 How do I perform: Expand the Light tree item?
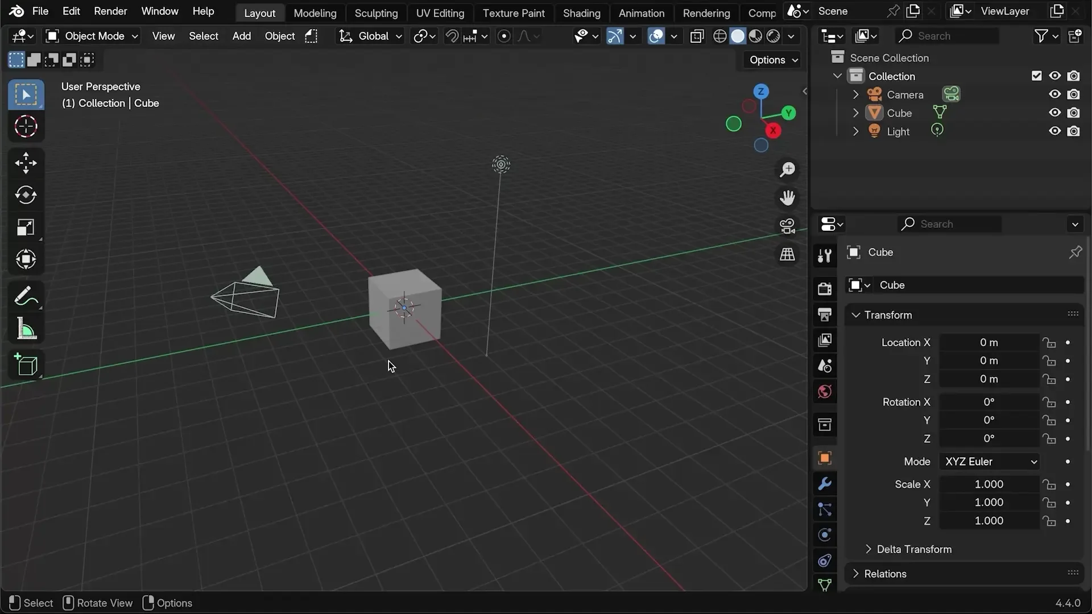click(856, 131)
